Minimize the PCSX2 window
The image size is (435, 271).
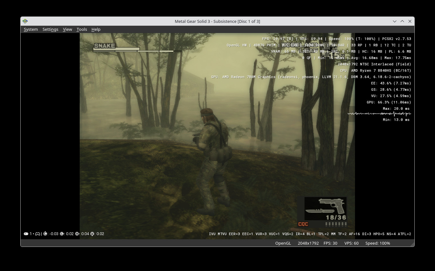coord(395,21)
